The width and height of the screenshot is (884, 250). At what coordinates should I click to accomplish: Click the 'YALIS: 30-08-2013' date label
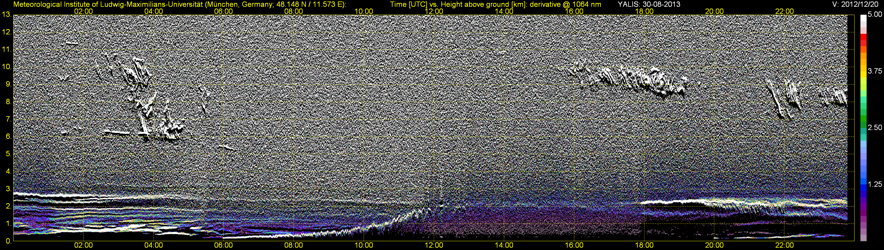[649, 4]
